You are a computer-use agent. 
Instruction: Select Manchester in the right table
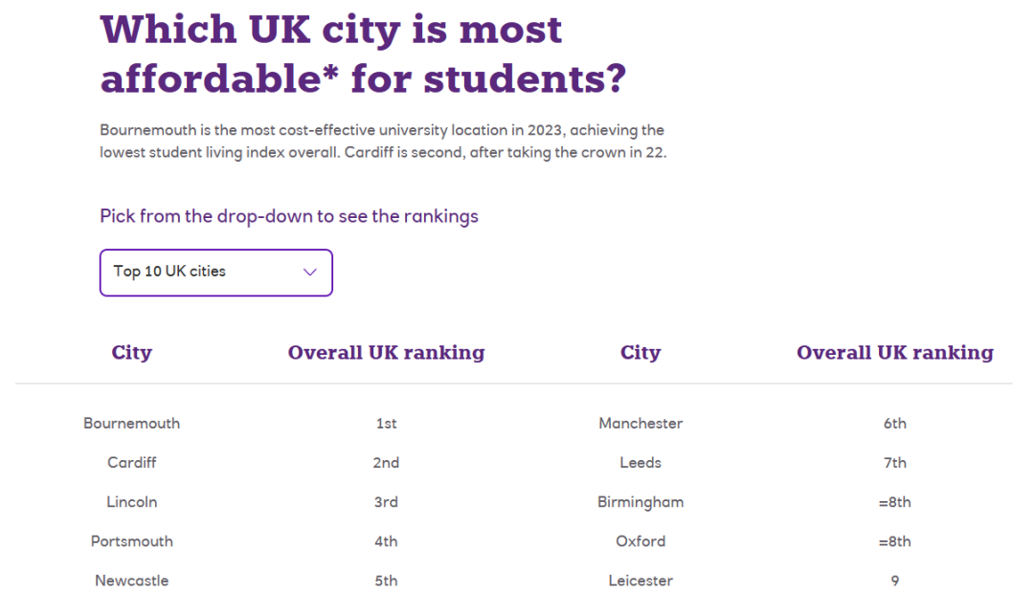click(x=641, y=424)
